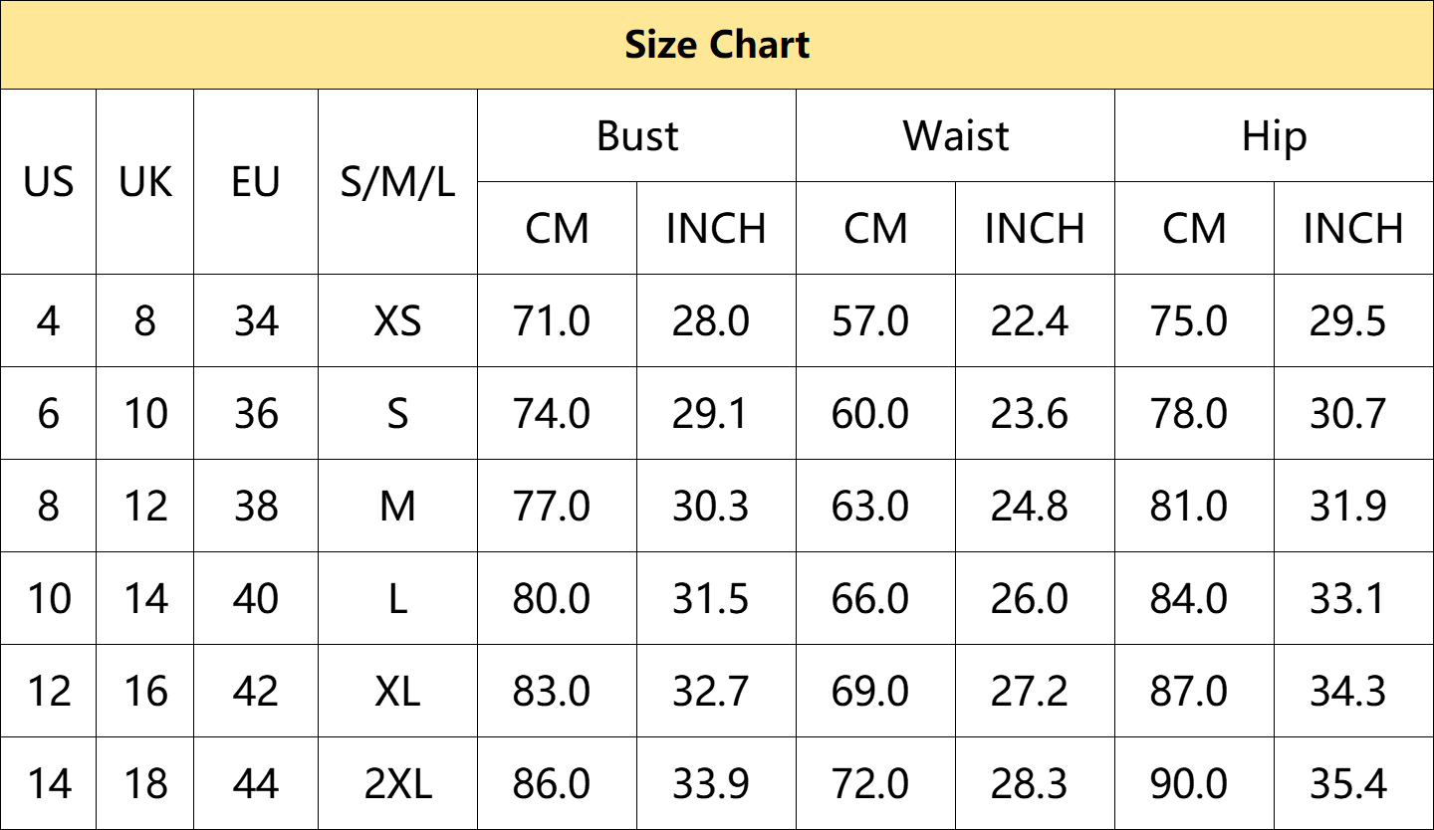Select the UK size 18 cell
Screen dimensions: 1434x830
(145, 784)
